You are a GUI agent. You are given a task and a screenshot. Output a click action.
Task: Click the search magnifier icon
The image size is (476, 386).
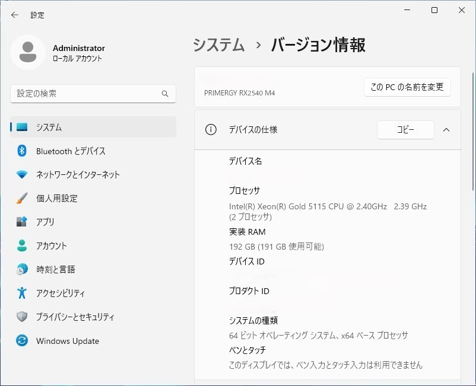click(165, 94)
